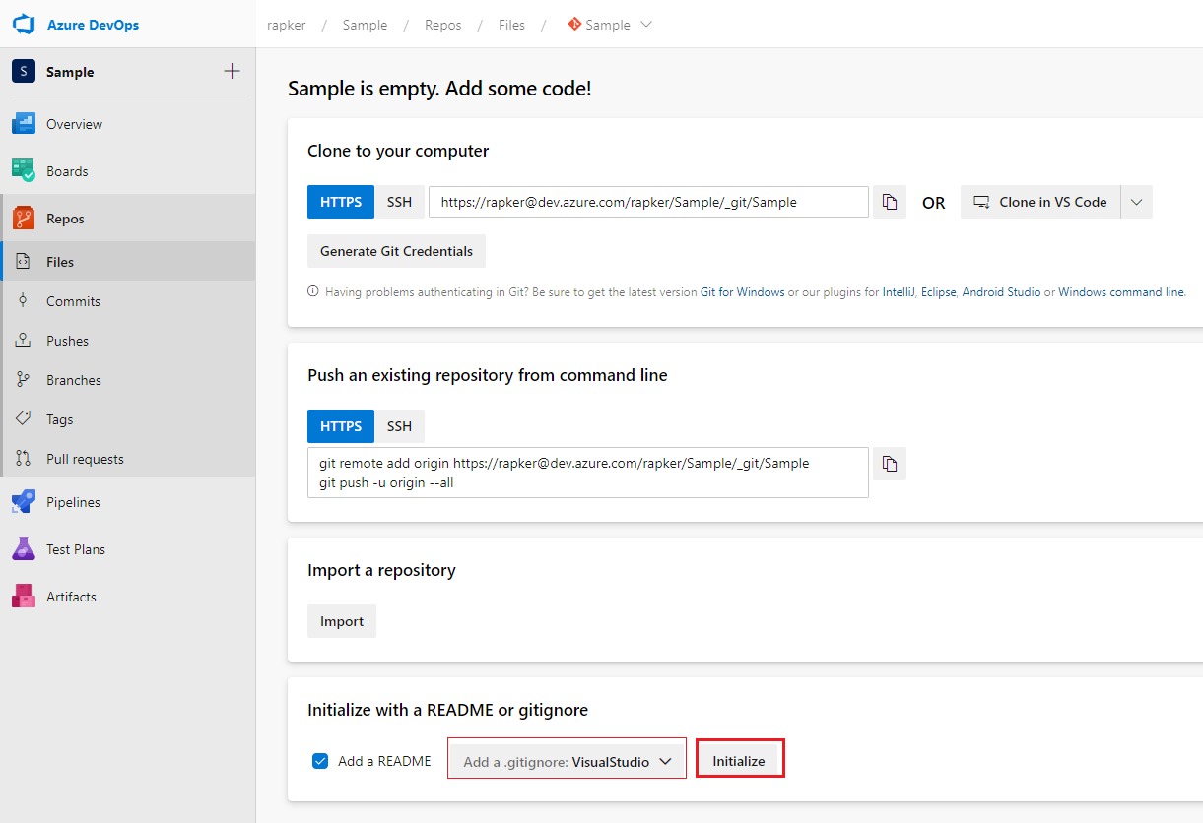Click the Branches icon in sidebar
The height and width of the screenshot is (823, 1203).
pos(24,380)
